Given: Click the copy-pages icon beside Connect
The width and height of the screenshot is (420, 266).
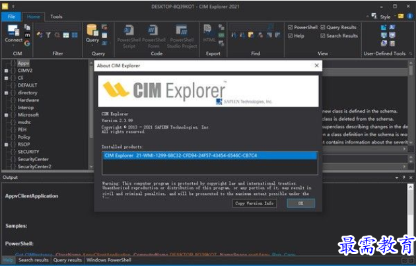Looking at the screenshot, I should pyautogui.click(x=27, y=27).
